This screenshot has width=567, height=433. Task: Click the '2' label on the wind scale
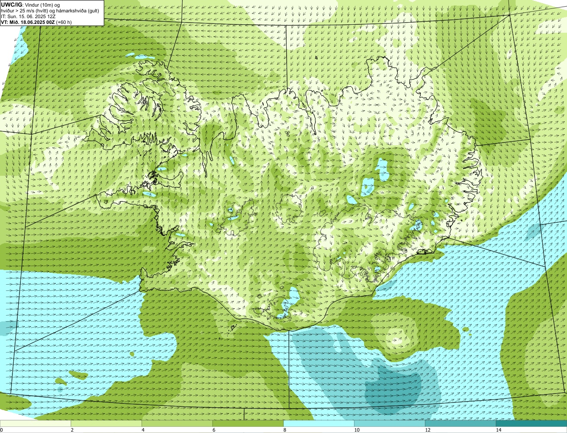point(72,430)
